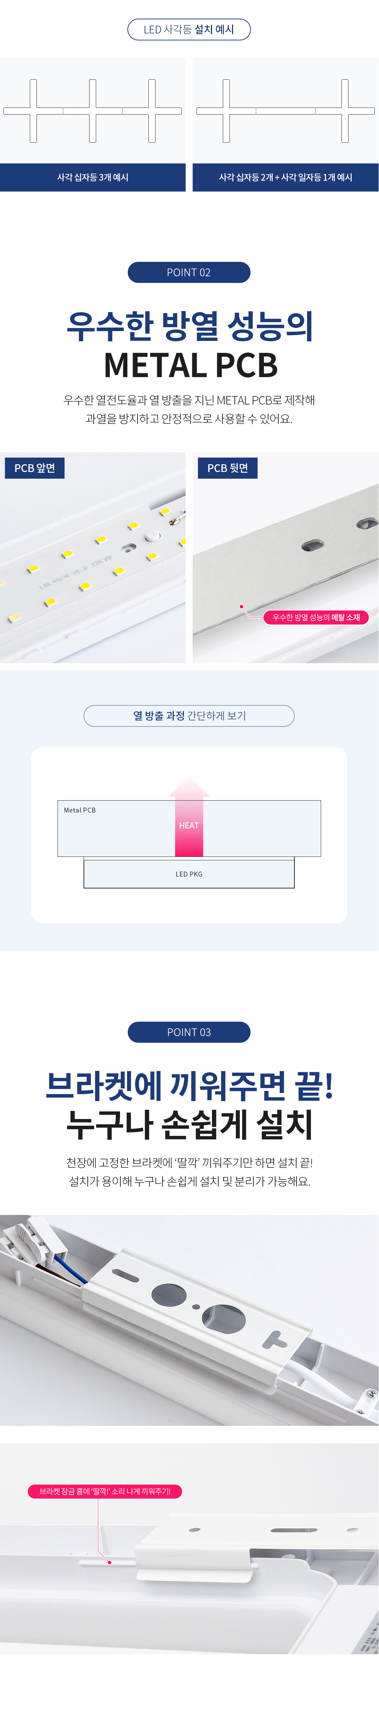Screen dimensions: 379x1720
Task: Click the 'Metal PCB' box in diagram
Action: [x=107, y=828]
